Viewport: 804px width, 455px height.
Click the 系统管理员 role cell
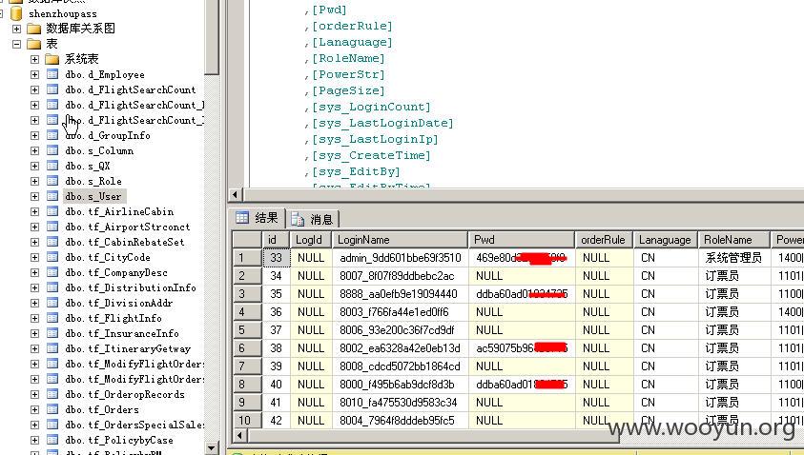(734, 258)
